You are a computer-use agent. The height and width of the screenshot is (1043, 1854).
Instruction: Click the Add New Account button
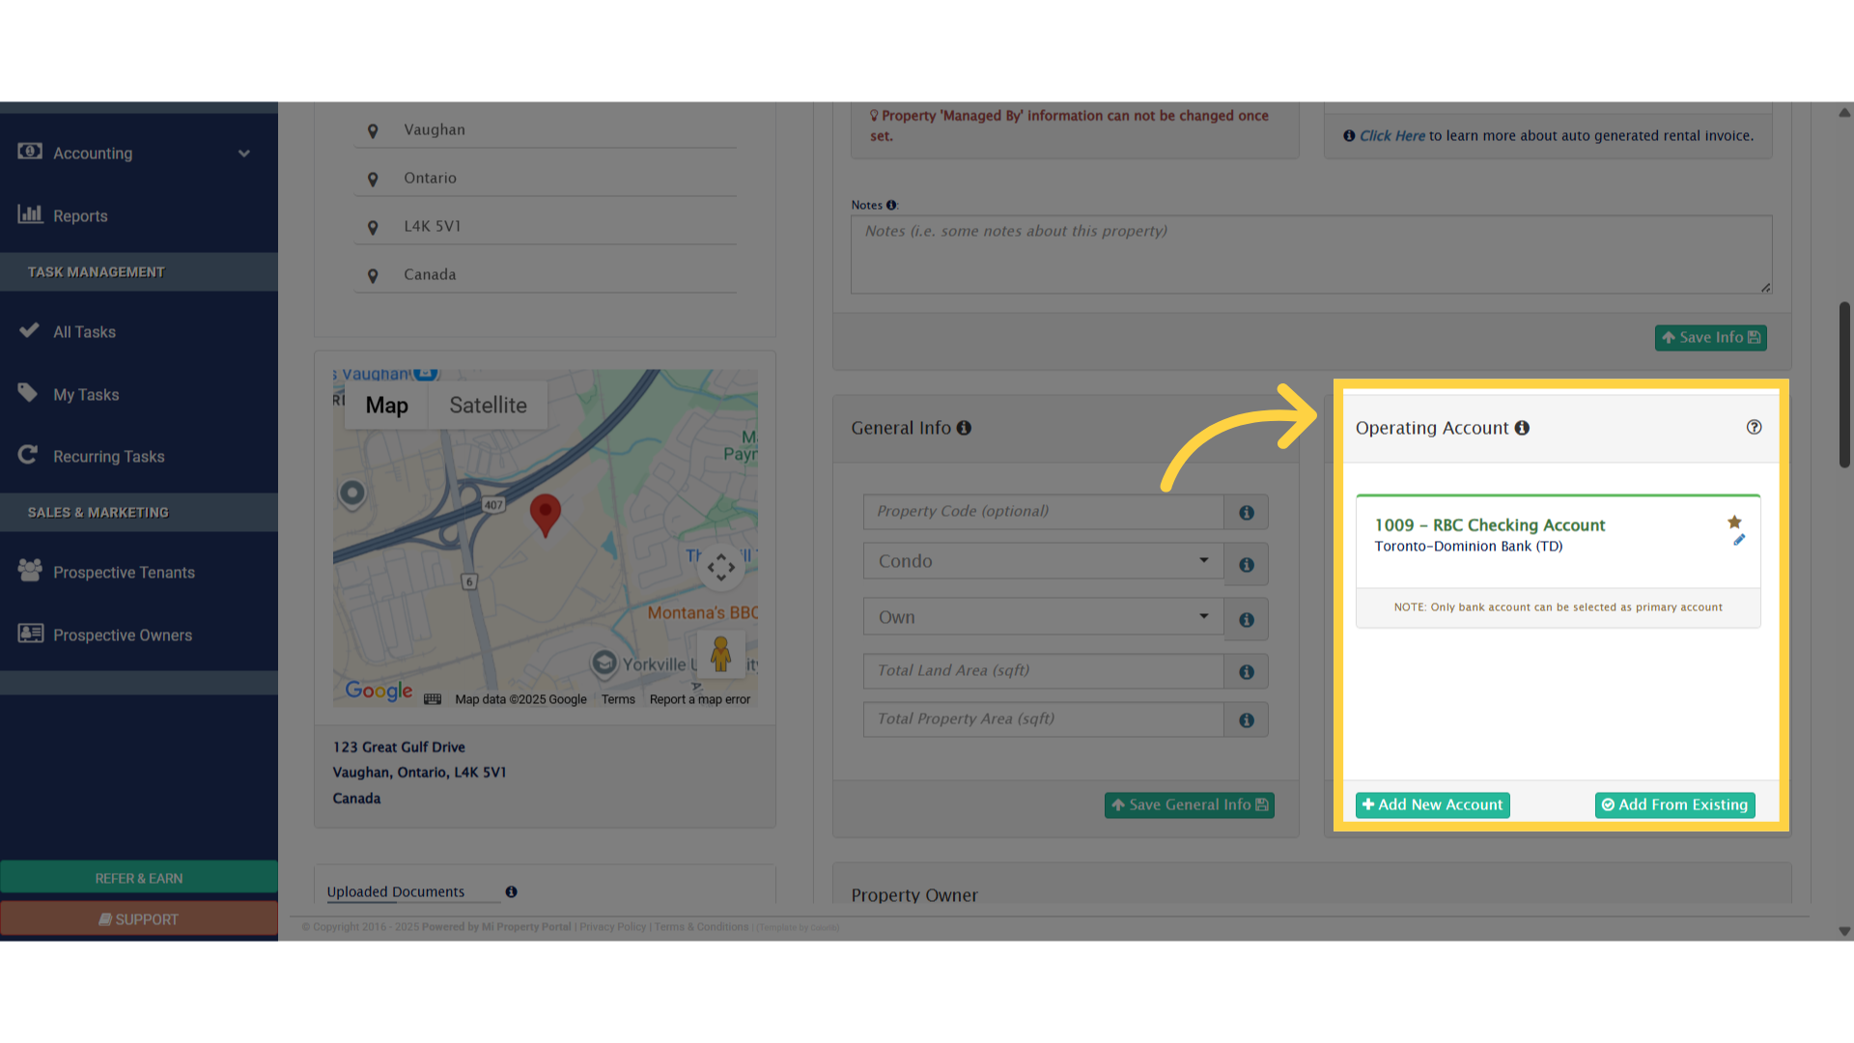(x=1432, y=804)
